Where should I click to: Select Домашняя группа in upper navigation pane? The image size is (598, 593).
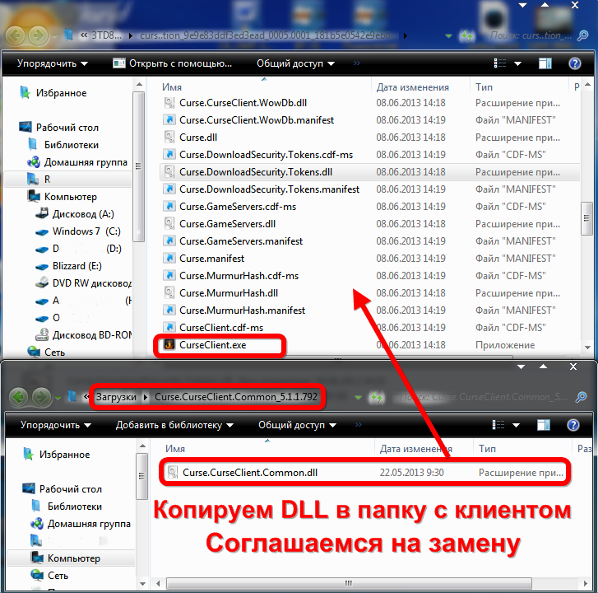click(x=86, y=162)
